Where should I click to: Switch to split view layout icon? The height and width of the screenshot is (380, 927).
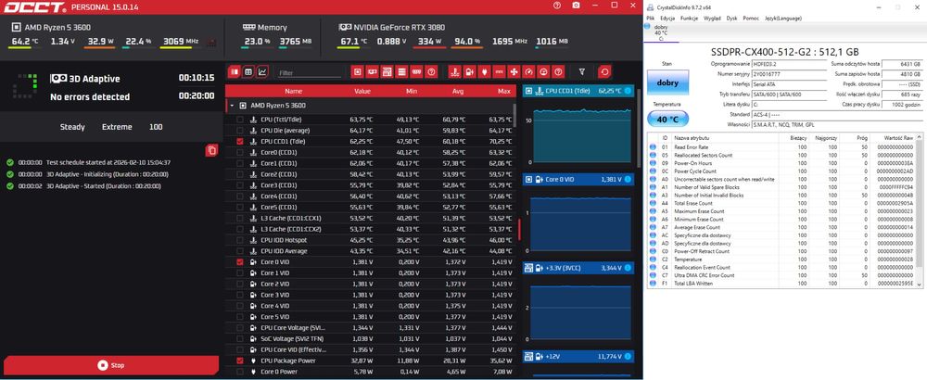tap(235, 71)
